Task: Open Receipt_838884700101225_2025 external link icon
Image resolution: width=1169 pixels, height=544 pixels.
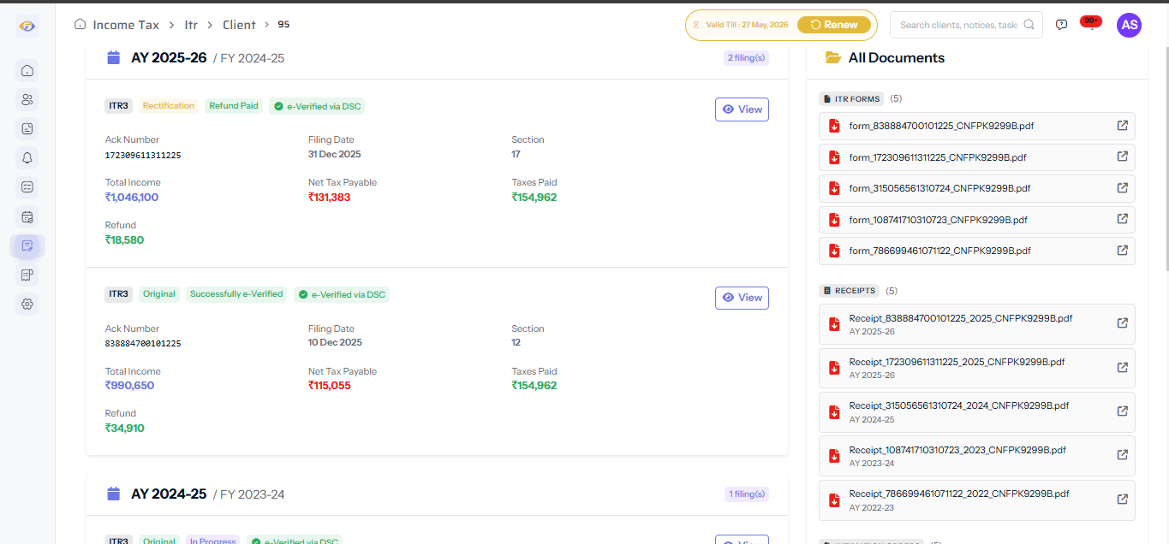Action: (x=1122, y=323)
